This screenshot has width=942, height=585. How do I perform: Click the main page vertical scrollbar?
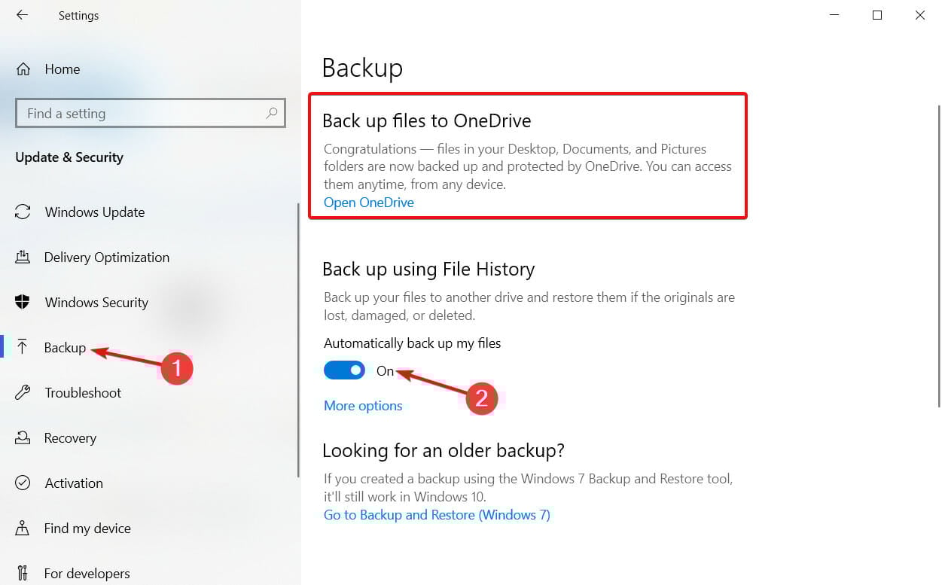coord(938,256)
